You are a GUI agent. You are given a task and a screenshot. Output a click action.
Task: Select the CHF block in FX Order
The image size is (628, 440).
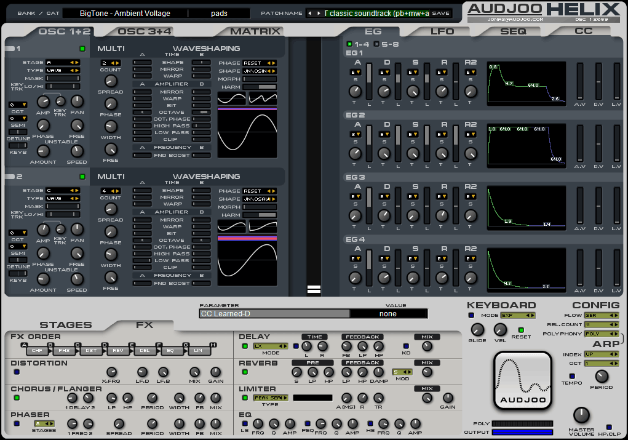coord(36,351)
